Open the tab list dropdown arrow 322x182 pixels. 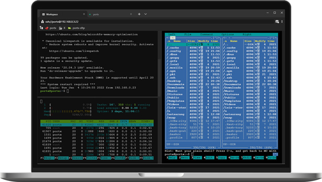click(x=145, y=14)
